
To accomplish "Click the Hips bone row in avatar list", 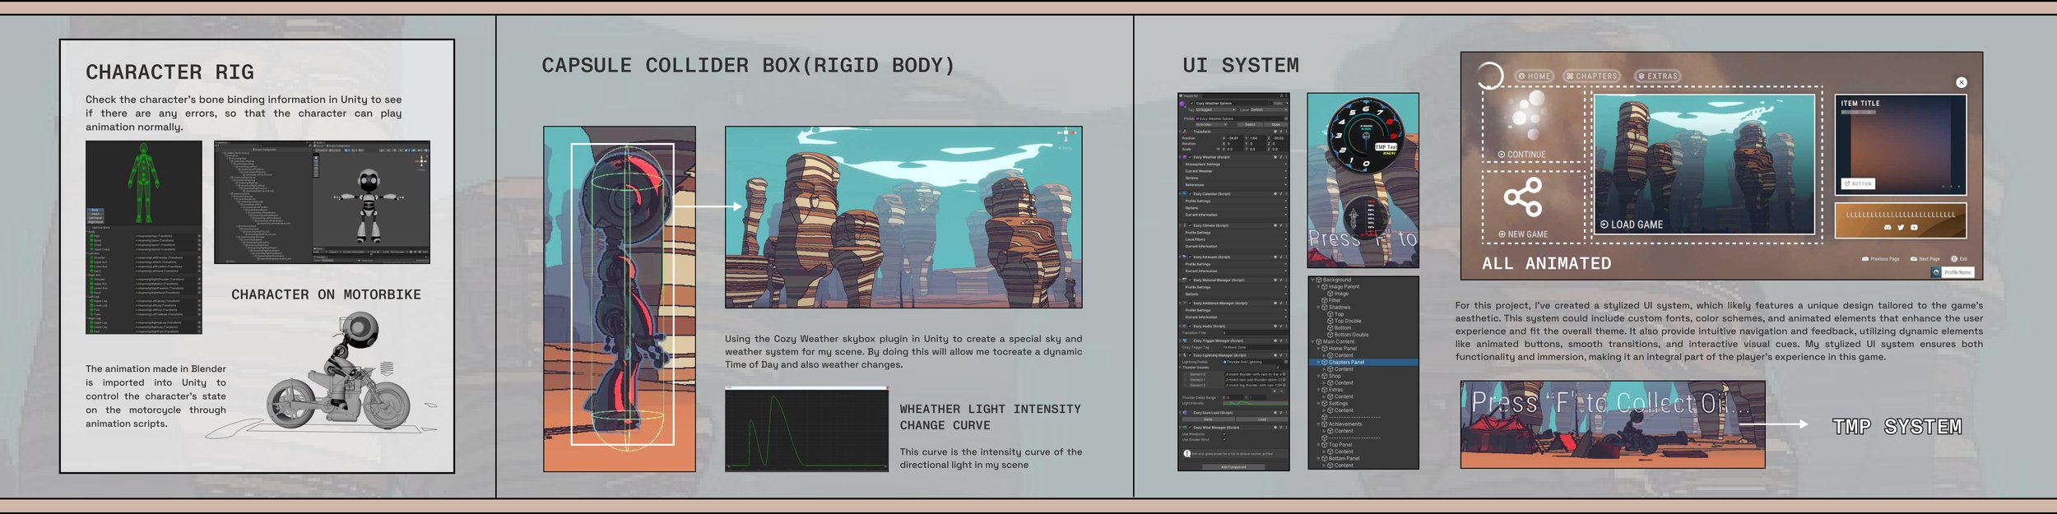I will click(144, 236).
